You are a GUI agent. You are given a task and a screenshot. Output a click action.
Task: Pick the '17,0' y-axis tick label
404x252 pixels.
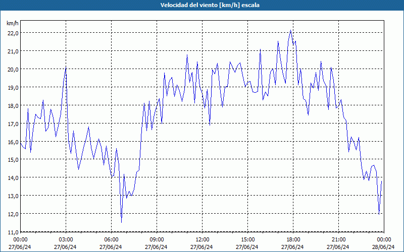click(13, 123)
